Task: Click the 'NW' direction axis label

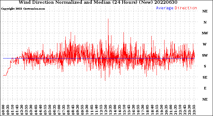Action: click(205, 33)
